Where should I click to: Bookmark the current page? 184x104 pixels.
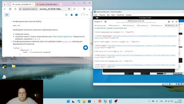pyautogui.click(x=69, y=9)
